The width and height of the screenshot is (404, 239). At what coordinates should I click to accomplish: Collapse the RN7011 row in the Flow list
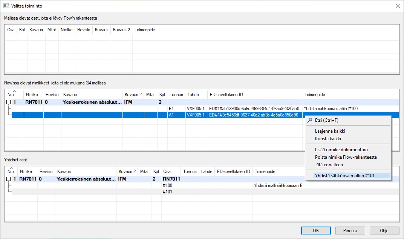(x=9, y=102)
